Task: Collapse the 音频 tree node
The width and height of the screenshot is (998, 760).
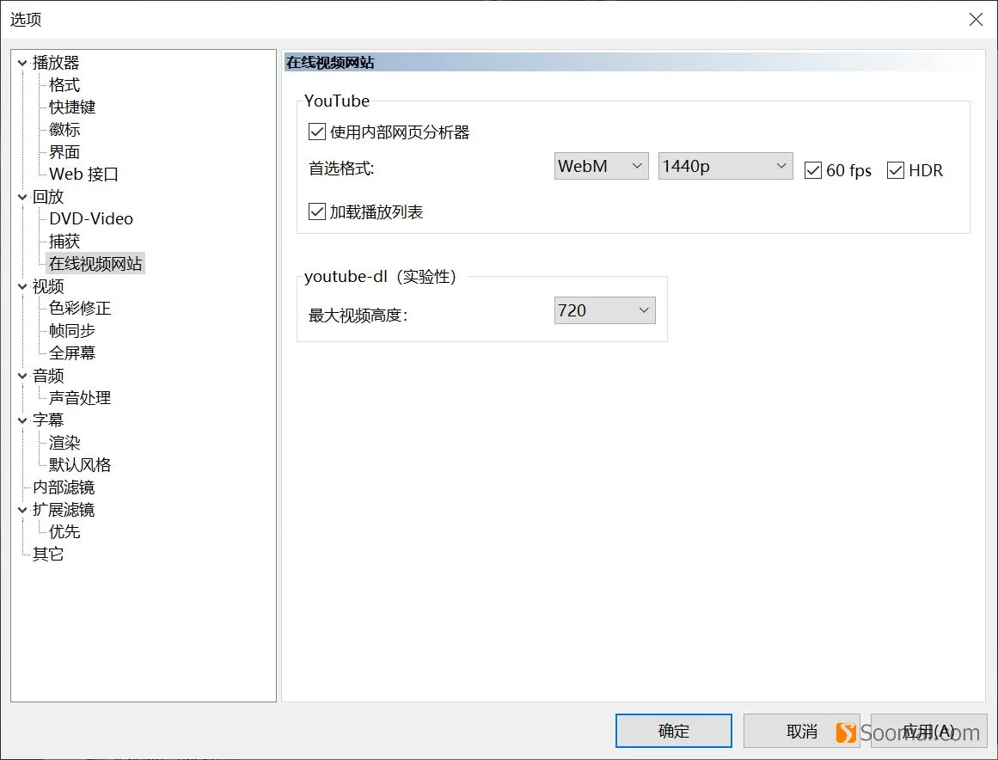Action: click(22, 377)
